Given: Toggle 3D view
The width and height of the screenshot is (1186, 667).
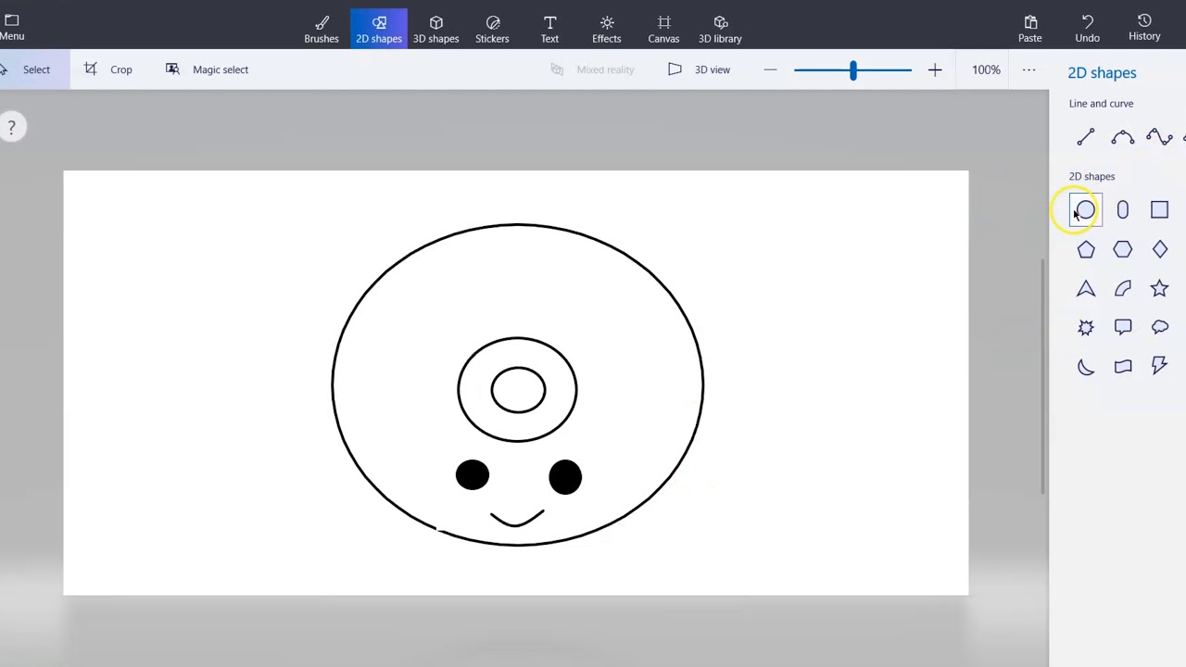Looking at the screenshot, I should [x=700, y=69].
